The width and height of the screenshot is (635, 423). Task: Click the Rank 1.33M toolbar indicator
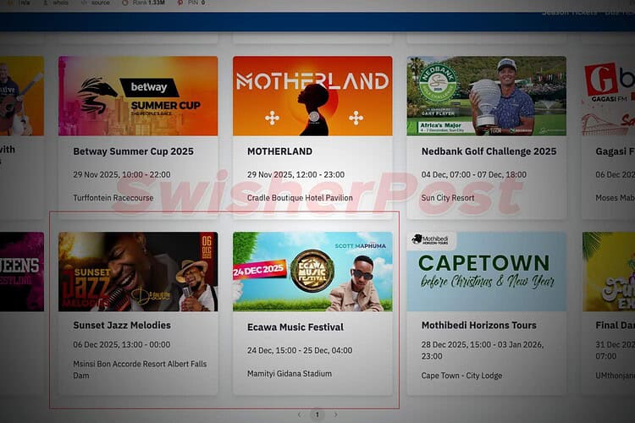click(143, 3)
